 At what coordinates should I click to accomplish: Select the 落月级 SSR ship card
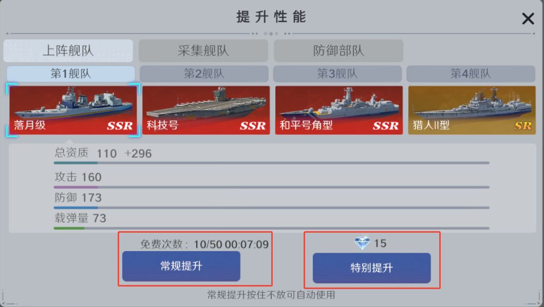[x=73, y=110]
